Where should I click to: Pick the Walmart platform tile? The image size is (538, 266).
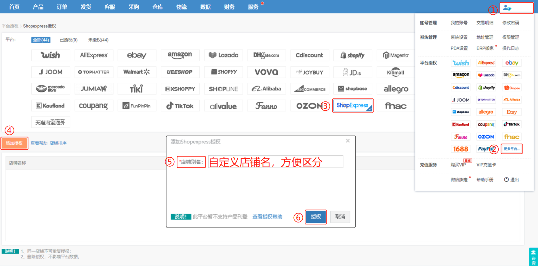point(137,72)
